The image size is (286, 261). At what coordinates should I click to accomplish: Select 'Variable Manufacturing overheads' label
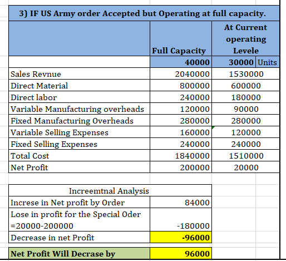[x=79, y=109]
